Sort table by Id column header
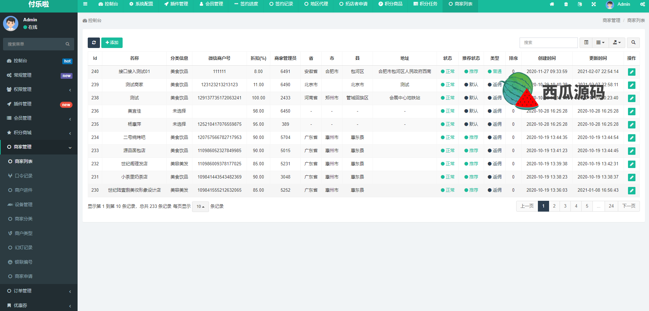This screenshot has height=311, width=649. click(95, 58)
